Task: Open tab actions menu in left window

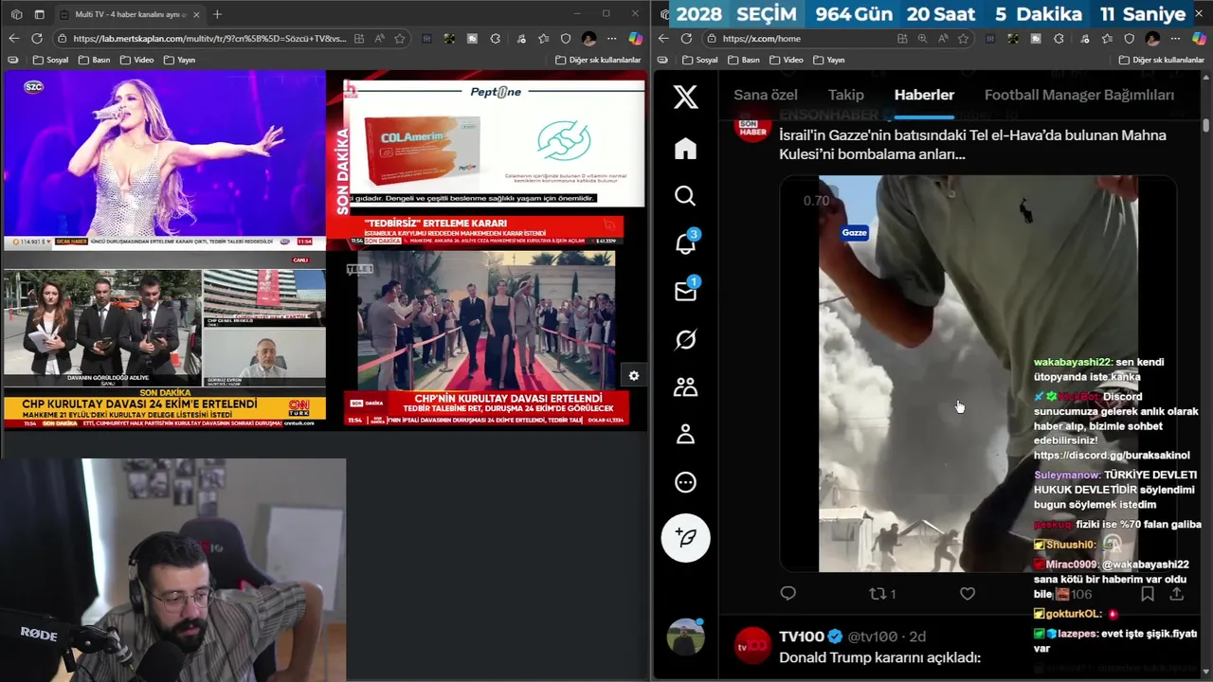Action: tap(39, 14)
